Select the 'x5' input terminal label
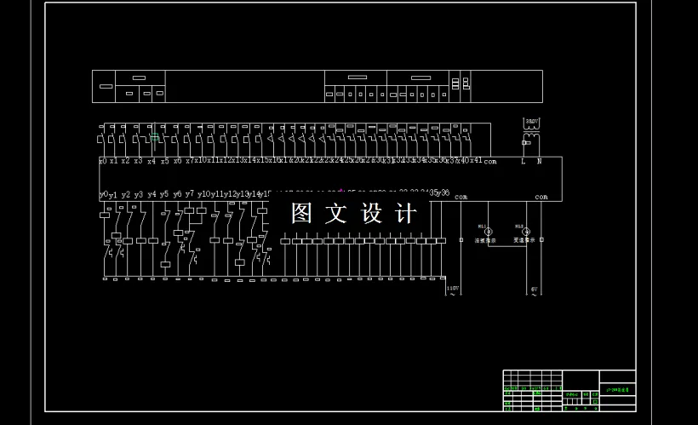 (x=164, y=161)
